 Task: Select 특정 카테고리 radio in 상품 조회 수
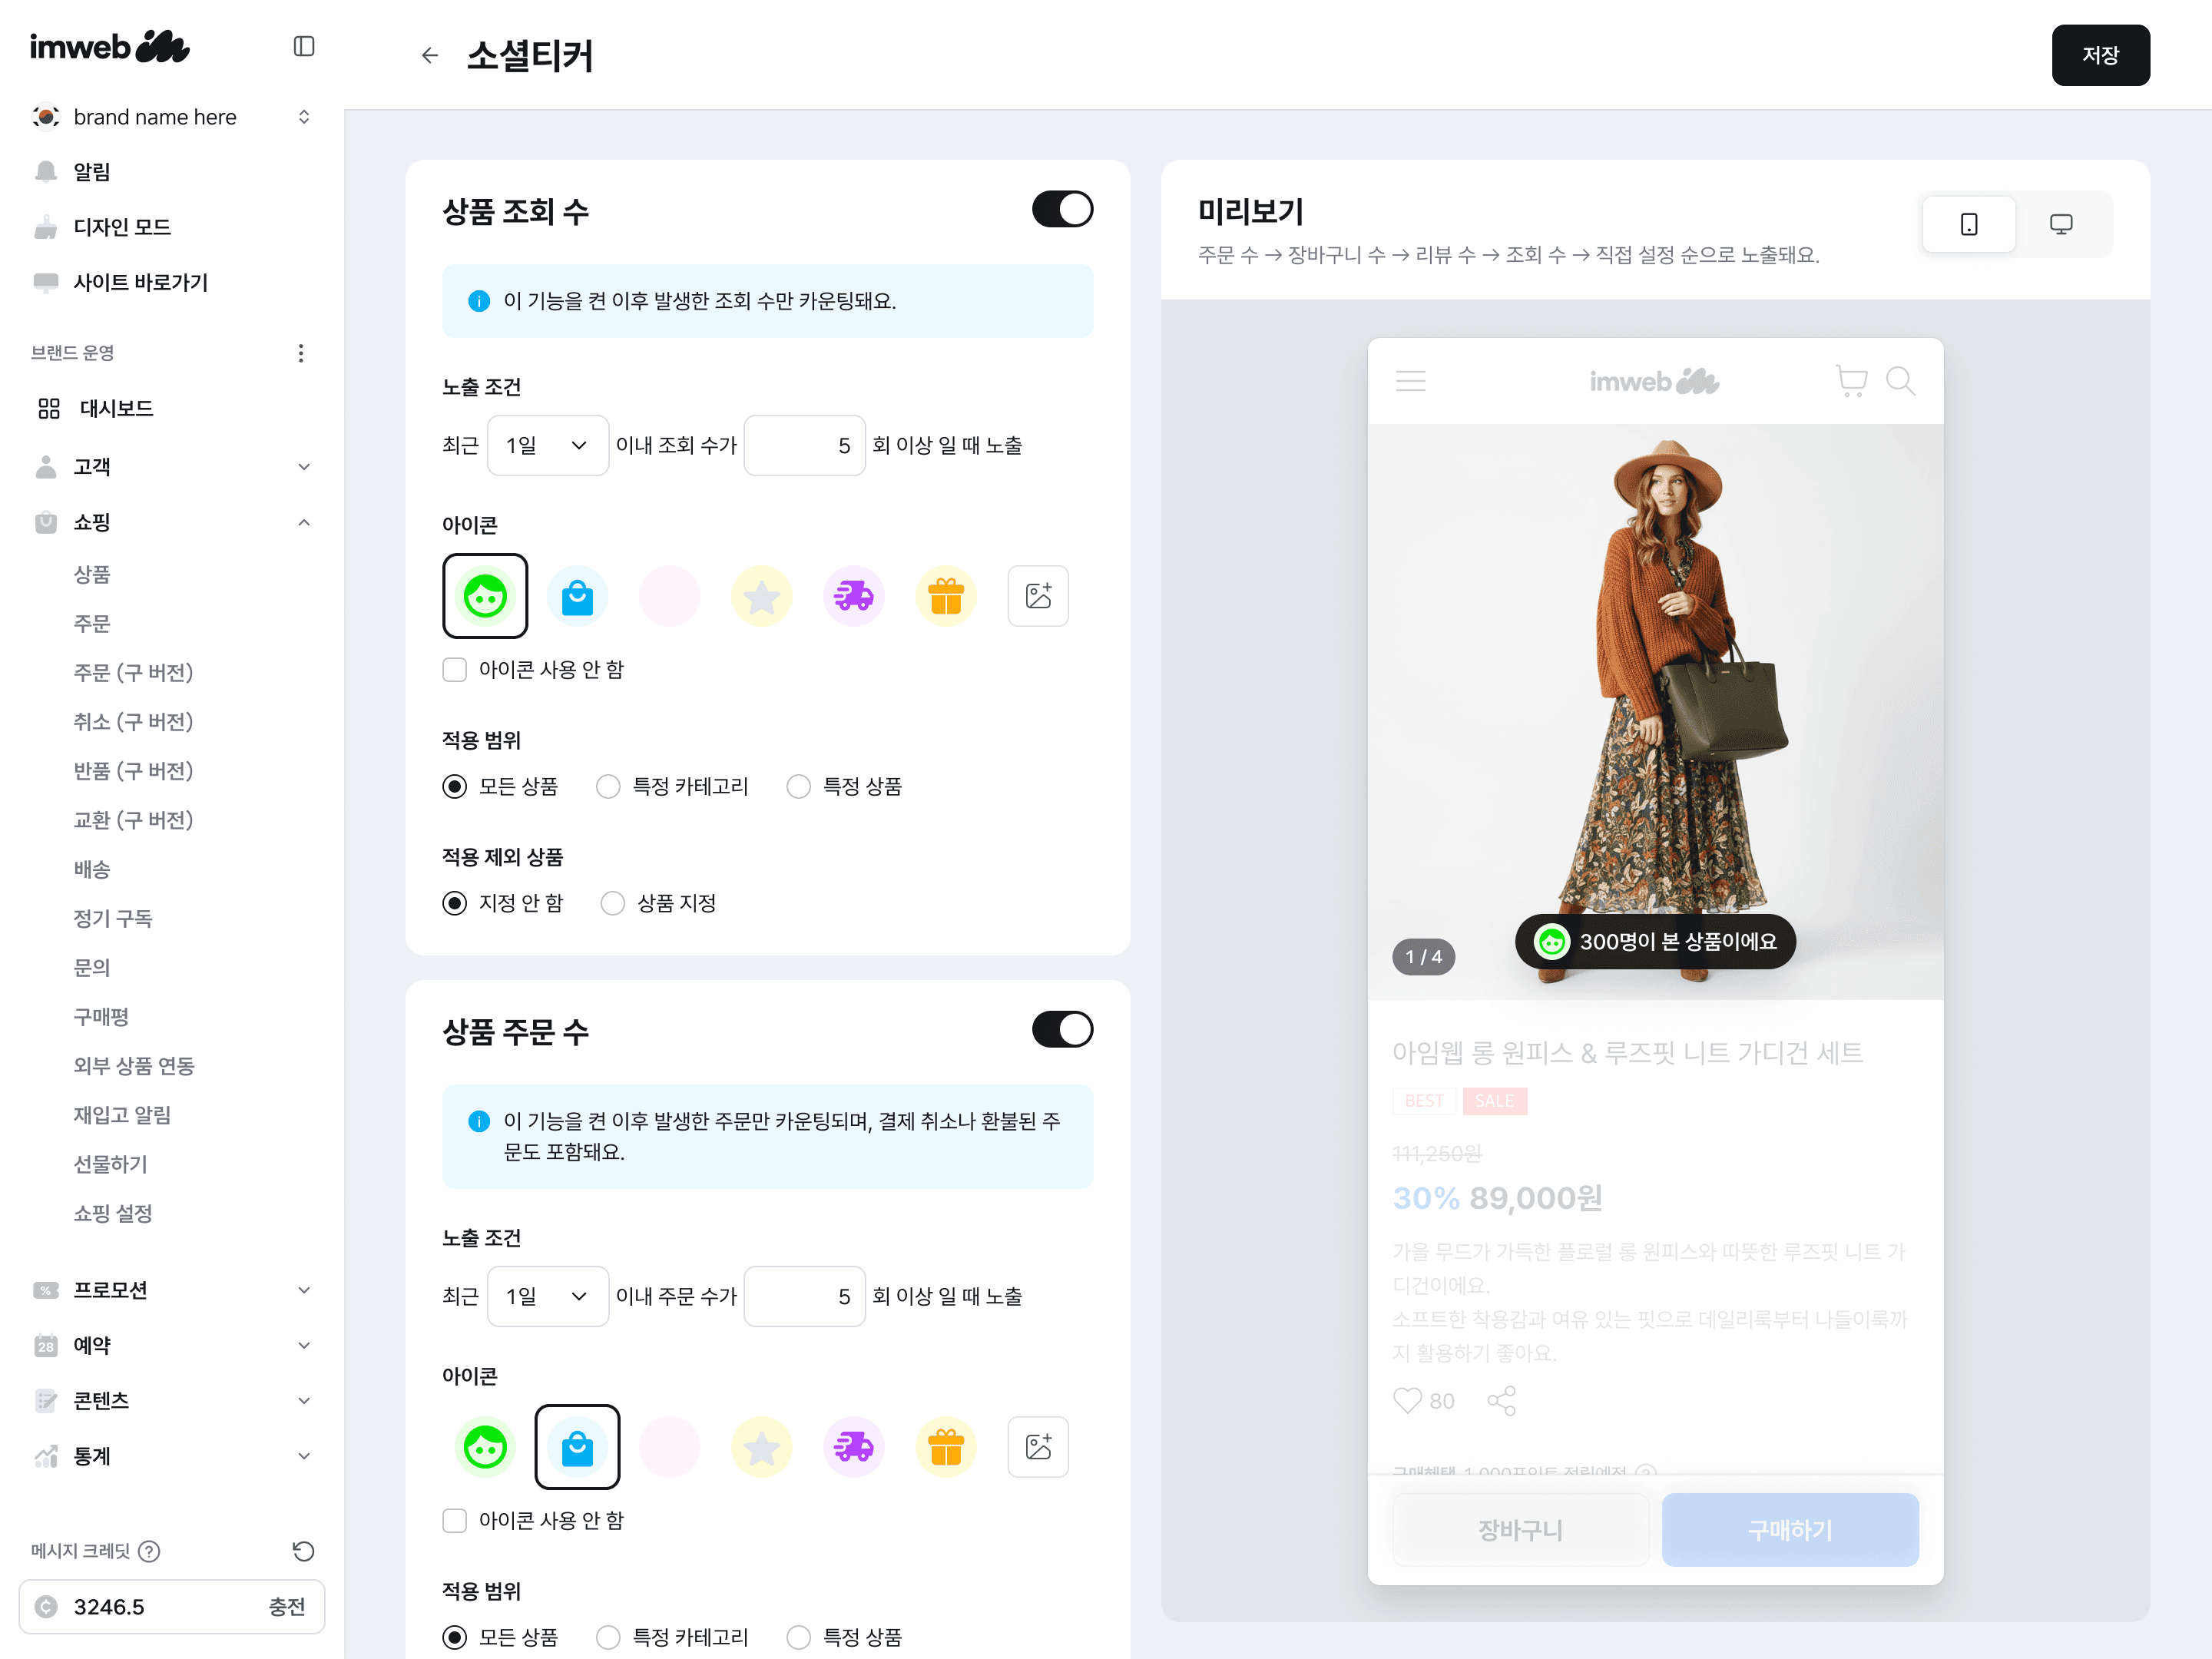pos(608,787)
